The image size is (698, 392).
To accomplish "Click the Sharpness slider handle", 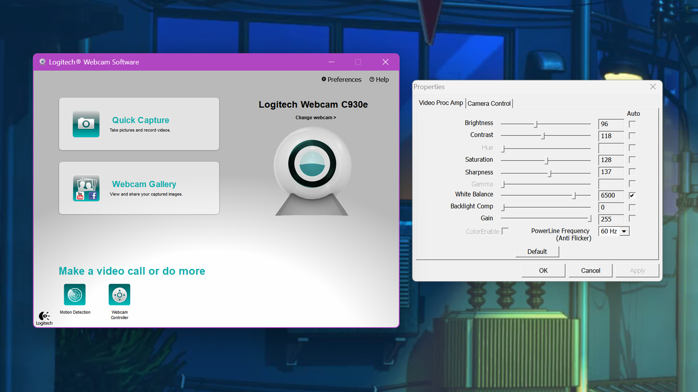I will coord(550,173).
